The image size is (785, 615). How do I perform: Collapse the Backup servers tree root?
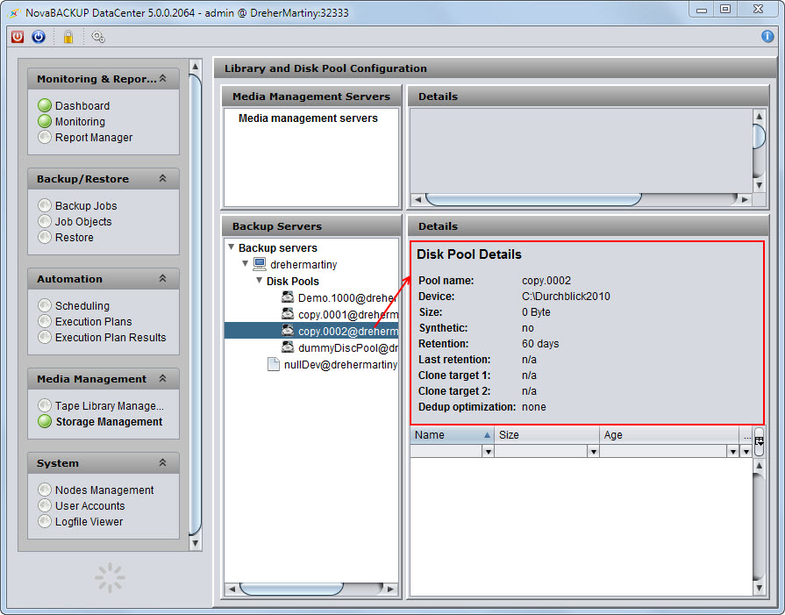pos(232,247)
